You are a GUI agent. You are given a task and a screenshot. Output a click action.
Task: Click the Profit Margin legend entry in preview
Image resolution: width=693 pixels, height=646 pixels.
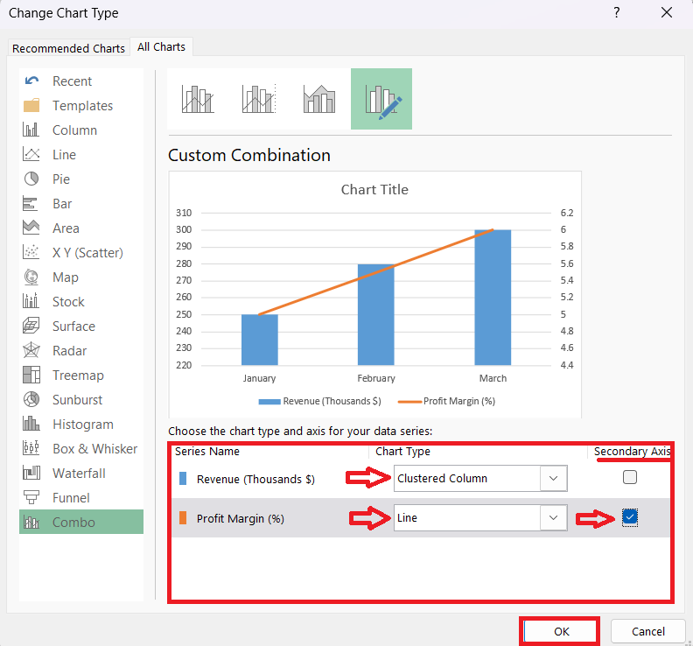coord(446,401)
